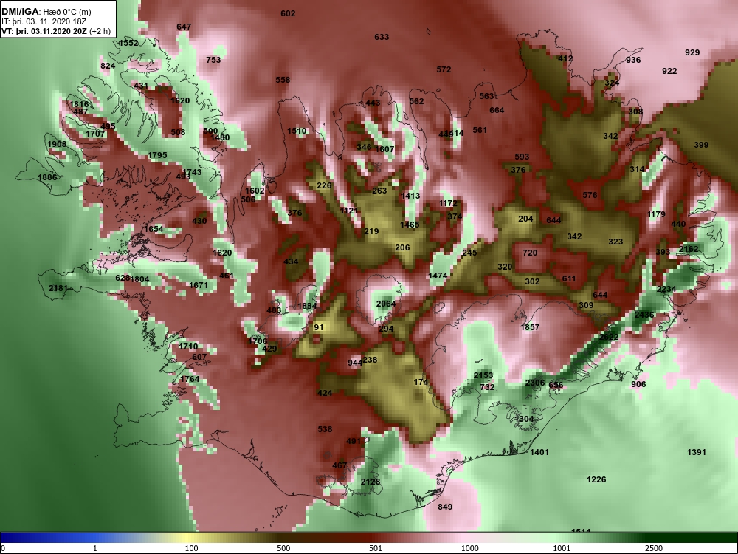Viewport: 738px width, 554px height.
Task: Click the map value "1886"
Action: point(47,177)
